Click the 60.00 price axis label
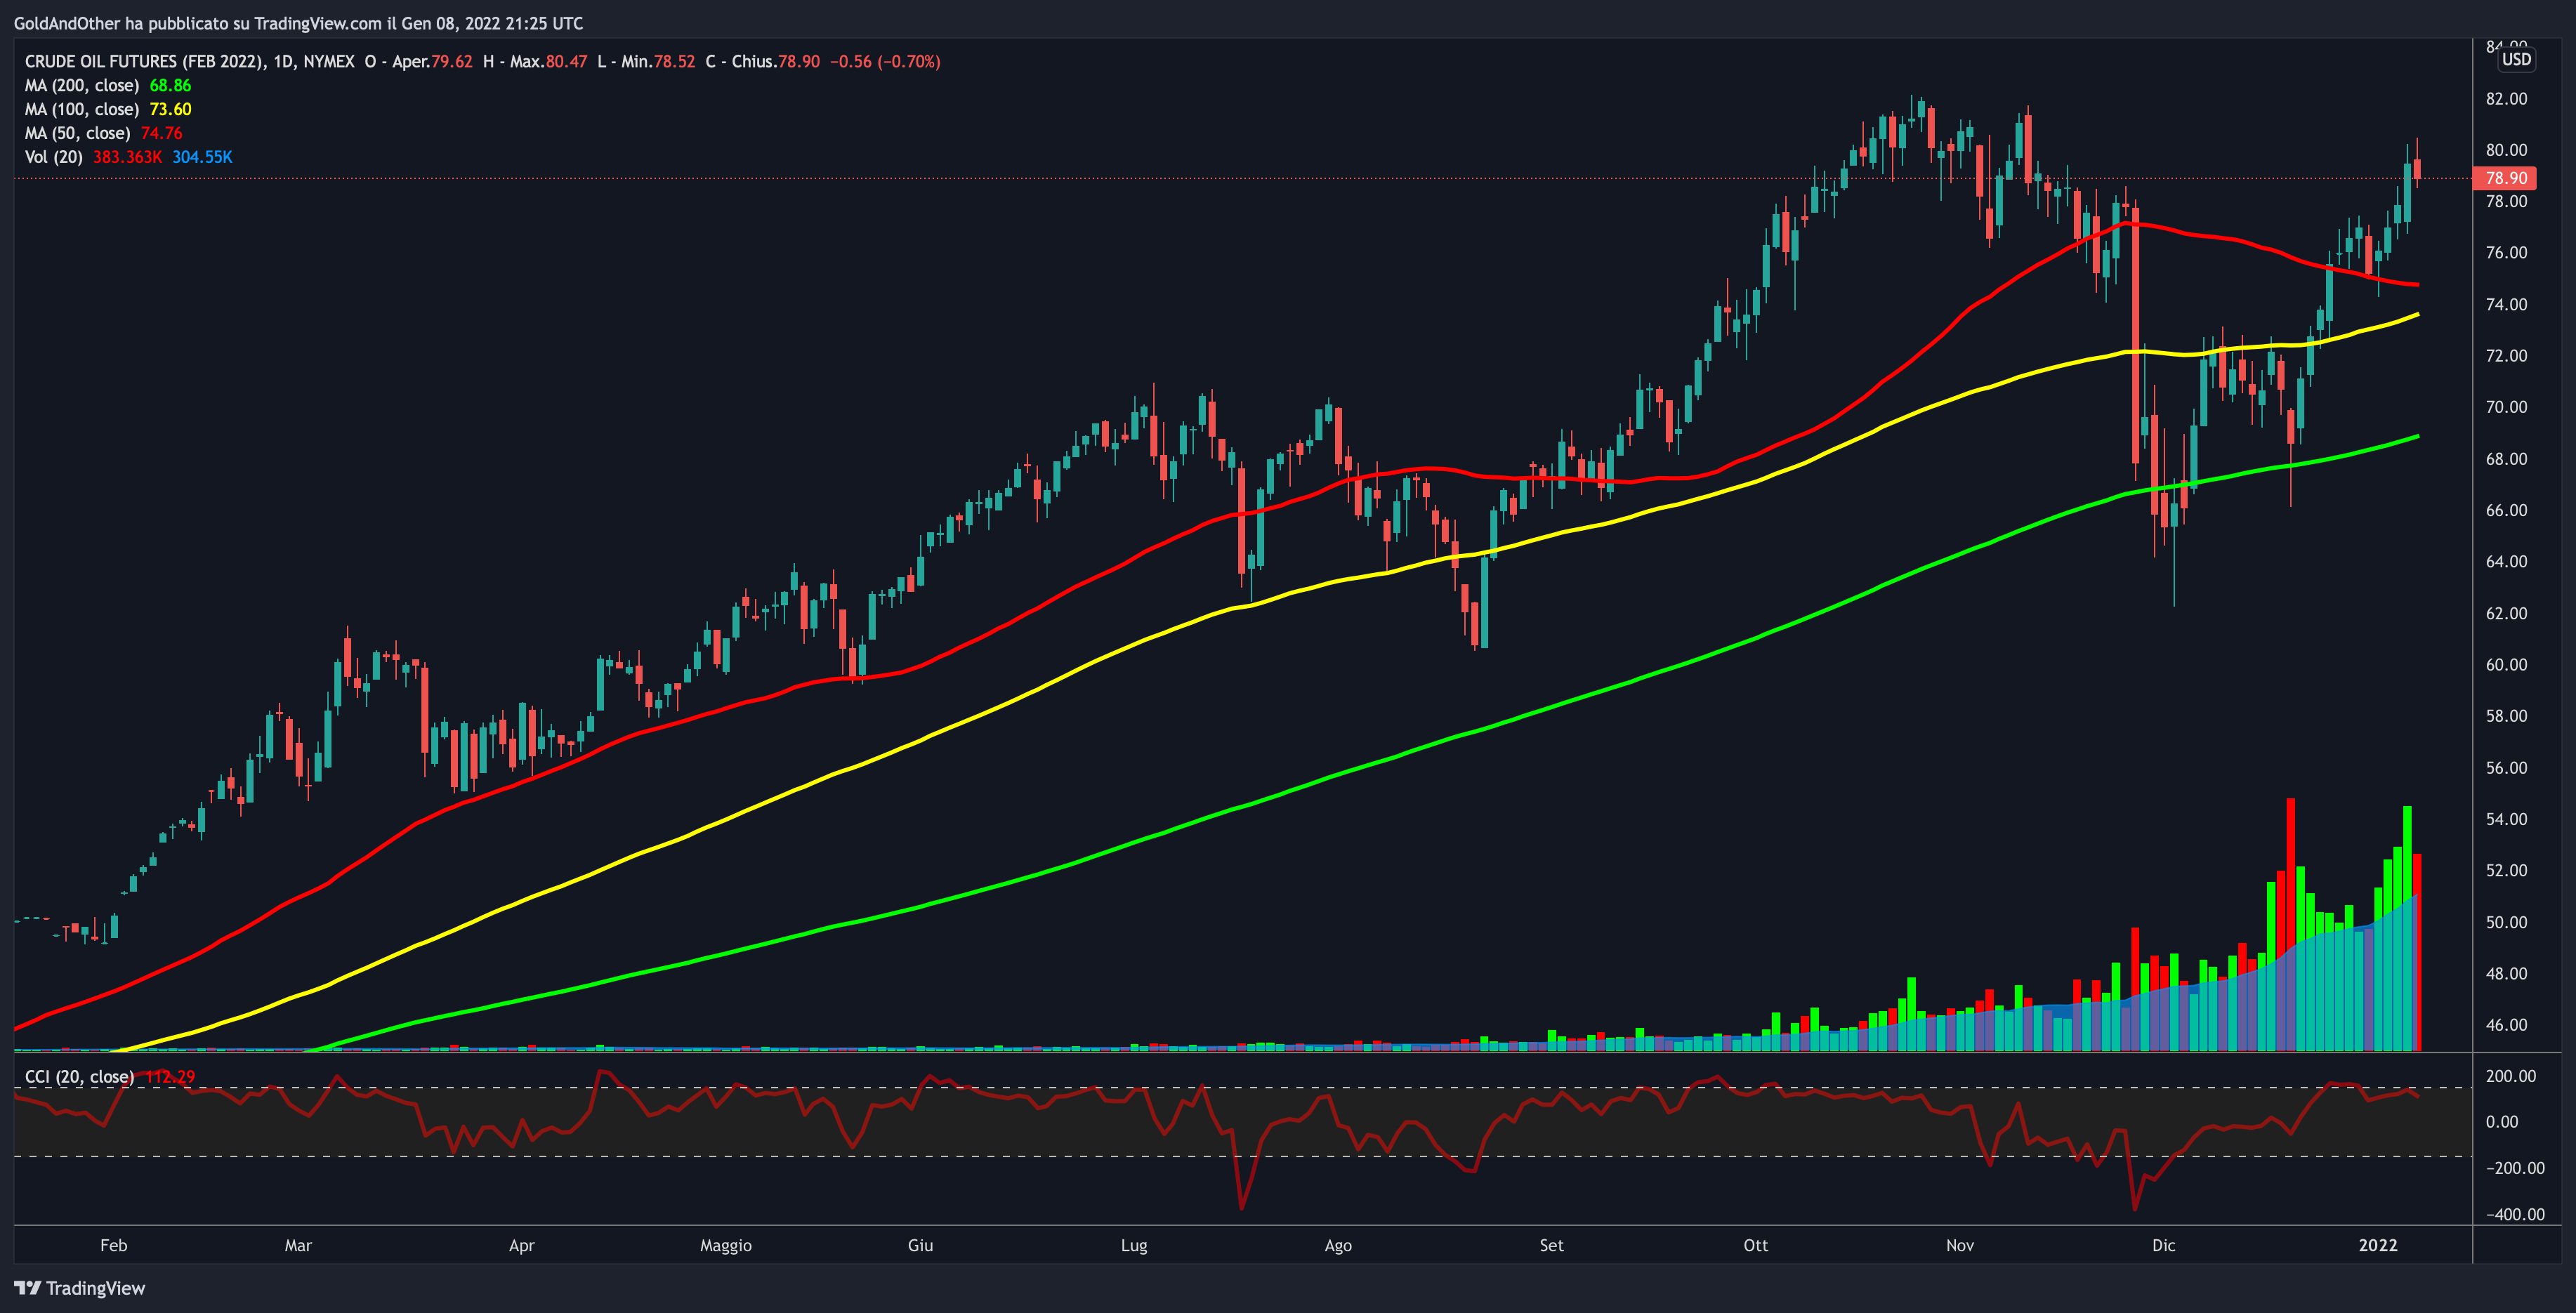Viewport: 2576px width, 1313px height. point(2506,664)
